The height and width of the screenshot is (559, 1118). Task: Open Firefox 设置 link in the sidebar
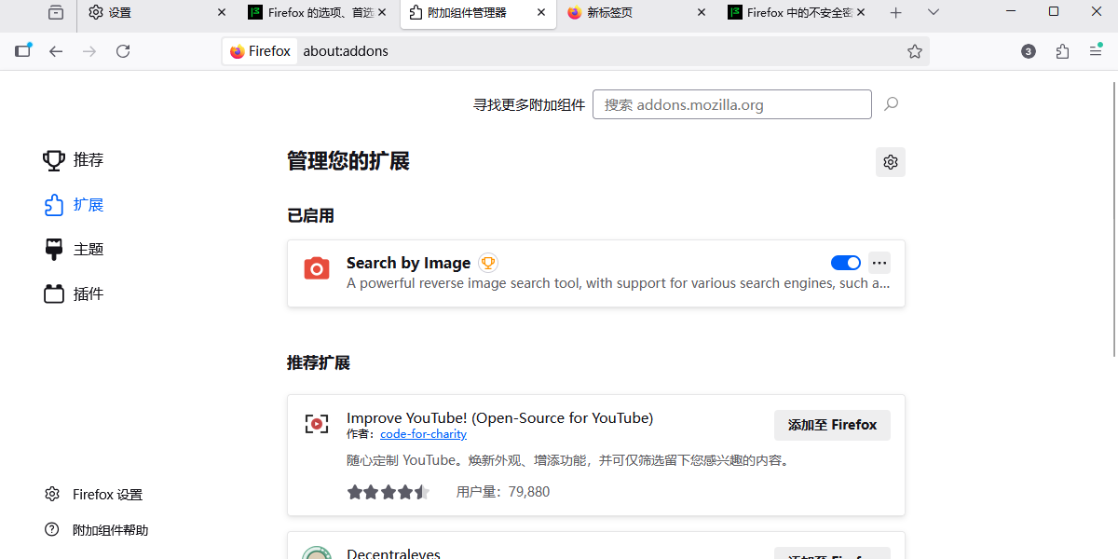tap(93, 495)
